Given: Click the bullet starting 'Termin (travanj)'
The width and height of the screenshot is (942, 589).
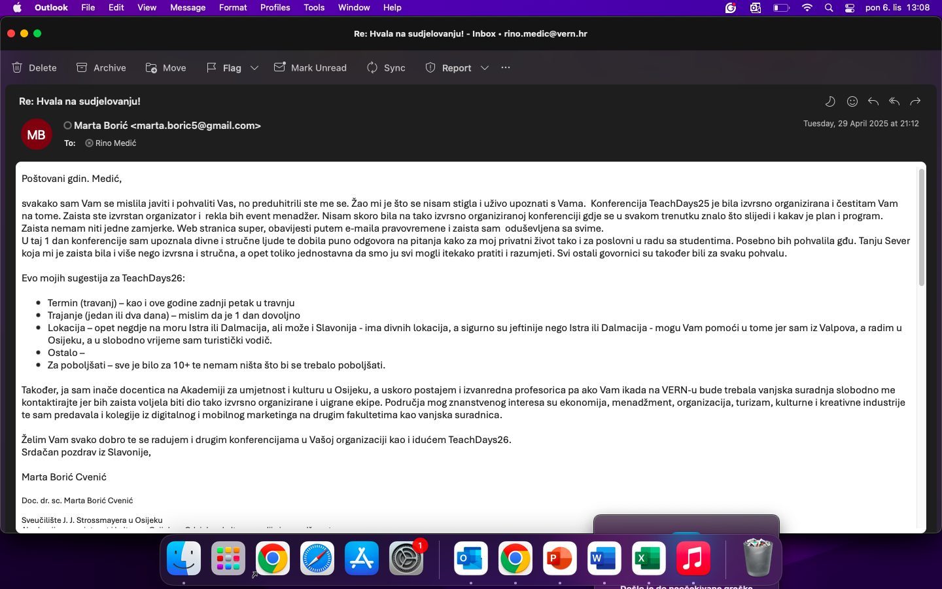Looking at the screenshot, I should [171, 303].
